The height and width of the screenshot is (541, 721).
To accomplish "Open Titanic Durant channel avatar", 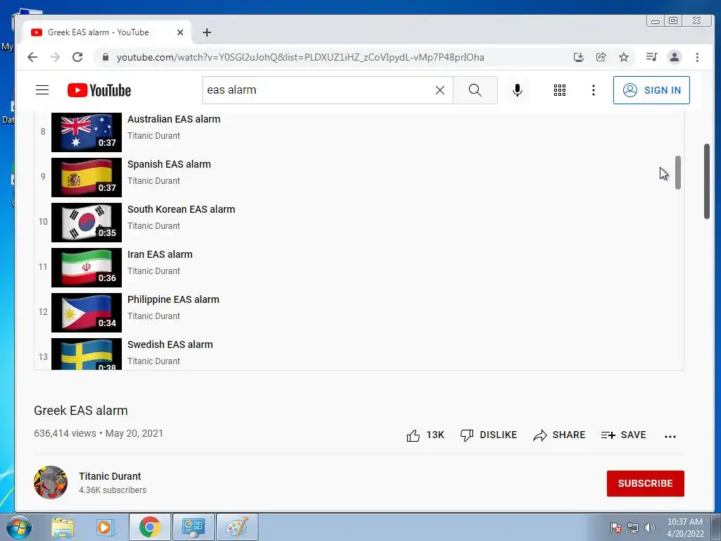I will (51, 483).
